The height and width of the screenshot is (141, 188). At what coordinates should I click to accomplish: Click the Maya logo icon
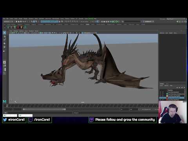(x=5, y=101)
